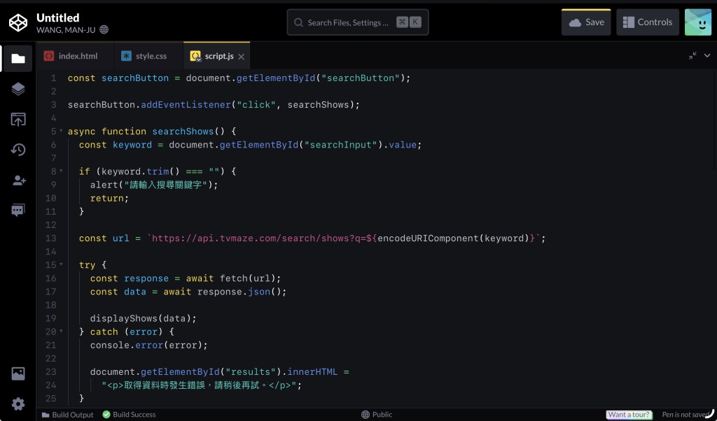Open the deploy upload sidebar icon
Viewport: 717px width, 421px height.
(x=18, y=120)
